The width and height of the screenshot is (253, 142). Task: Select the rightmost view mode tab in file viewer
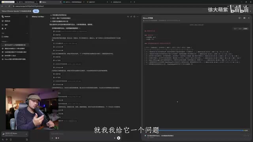[x=245, y=29]
